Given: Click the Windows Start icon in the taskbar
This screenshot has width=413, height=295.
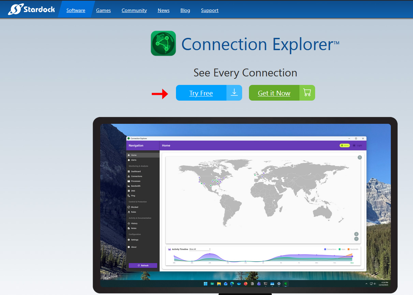Looking at the screenshot, I should (x=205, y=284).
